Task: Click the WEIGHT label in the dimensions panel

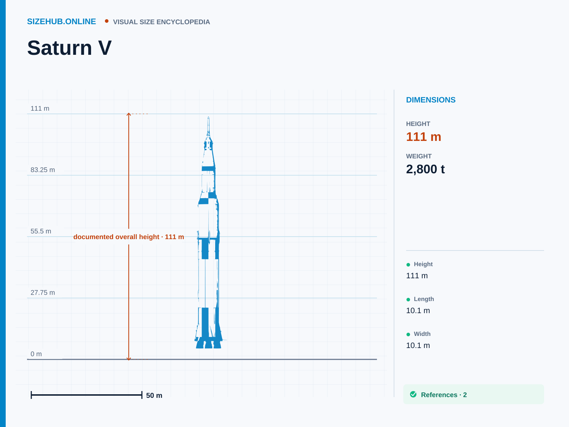Action: 419,156
